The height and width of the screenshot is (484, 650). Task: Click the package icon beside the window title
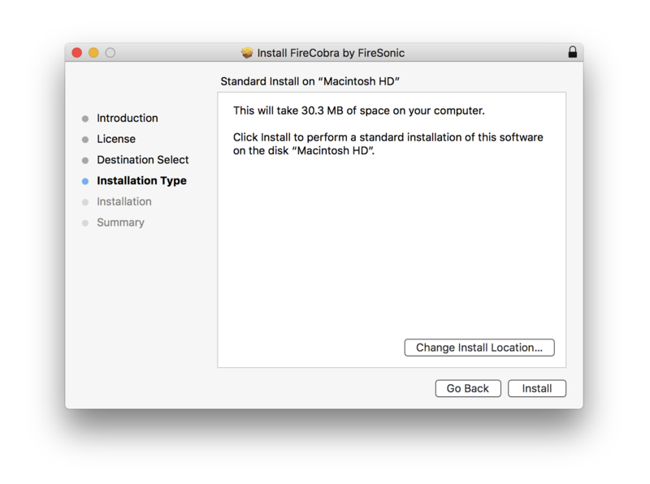pyautogui.click(x=248, y=53)
